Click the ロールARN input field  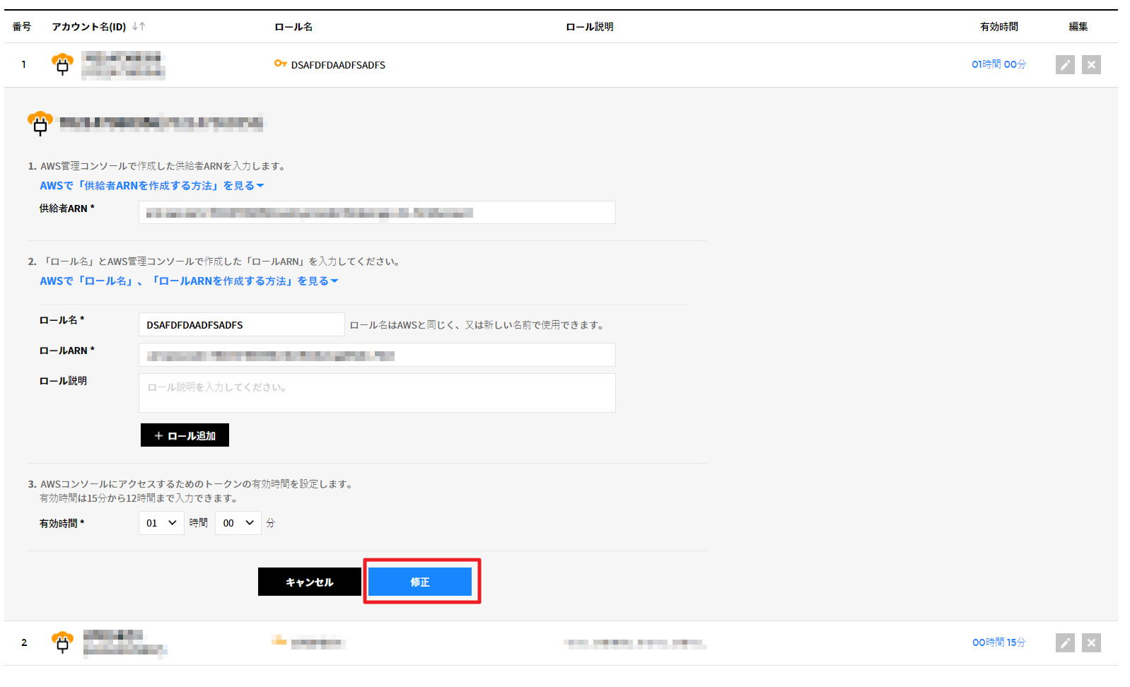point(377,355)
